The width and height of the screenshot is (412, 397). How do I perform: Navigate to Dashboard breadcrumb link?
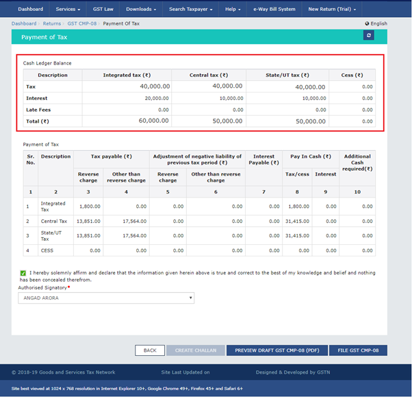coord(24,23)
